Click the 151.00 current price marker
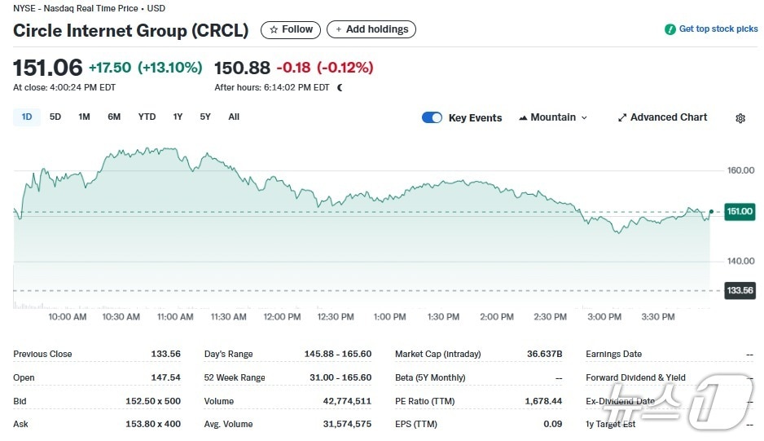Screen dimensions: 764x441 740,211
